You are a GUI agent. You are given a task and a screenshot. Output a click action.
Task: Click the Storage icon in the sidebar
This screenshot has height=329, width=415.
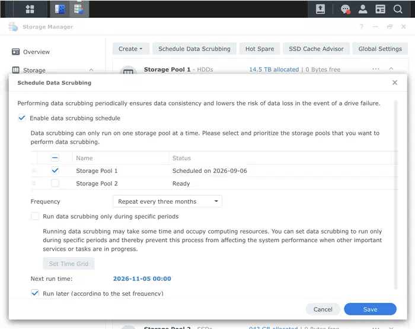point(16,70)
